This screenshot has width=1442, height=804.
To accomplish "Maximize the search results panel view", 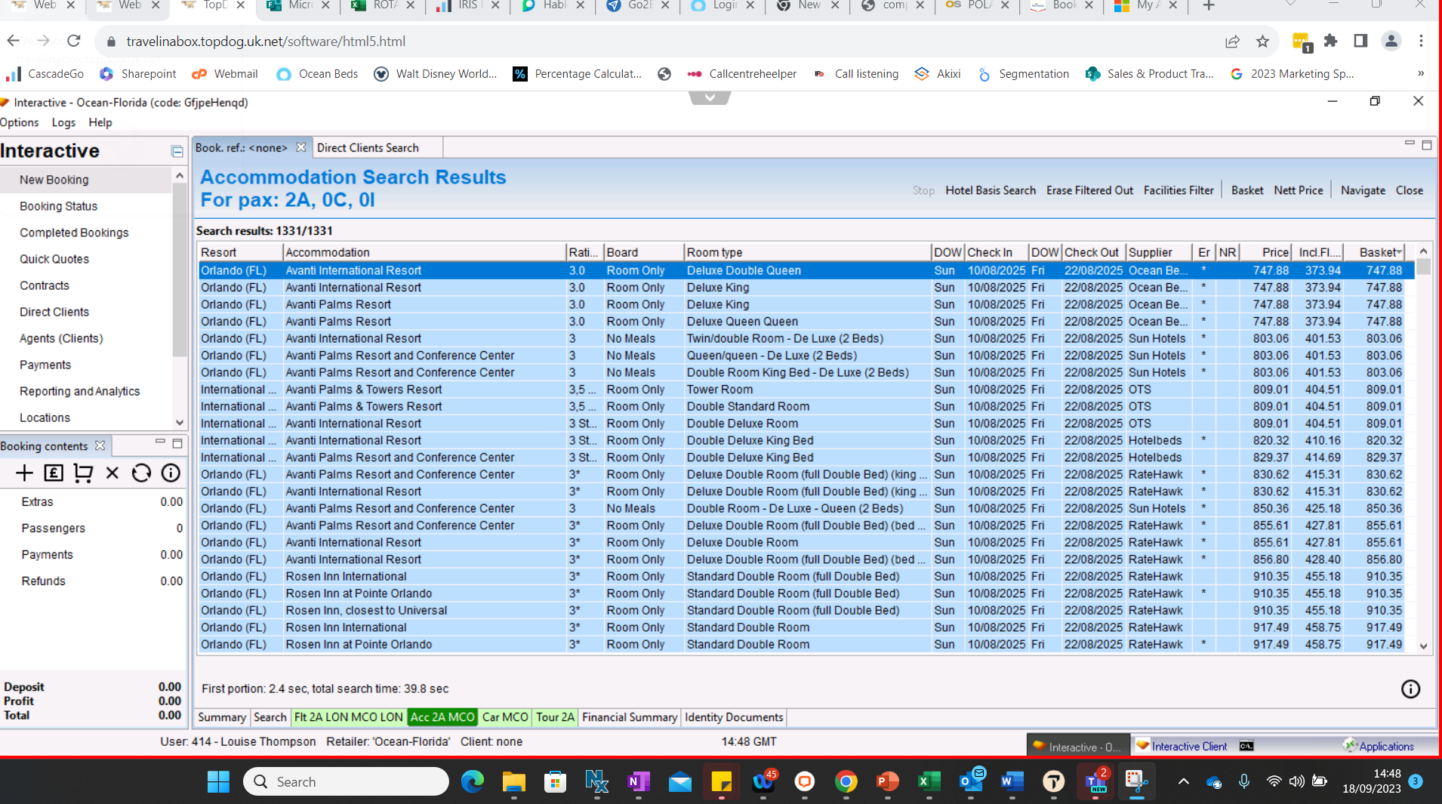I will (x=1427, y=145).
